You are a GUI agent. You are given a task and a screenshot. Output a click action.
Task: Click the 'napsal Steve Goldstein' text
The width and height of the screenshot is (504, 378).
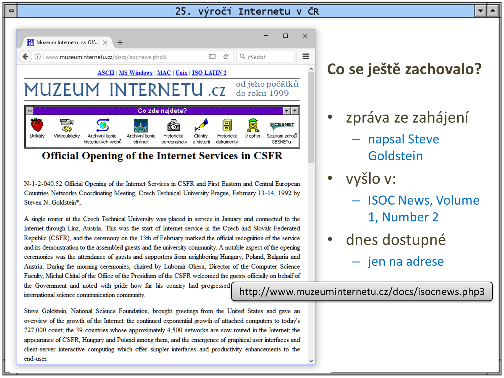coord(404,148)
